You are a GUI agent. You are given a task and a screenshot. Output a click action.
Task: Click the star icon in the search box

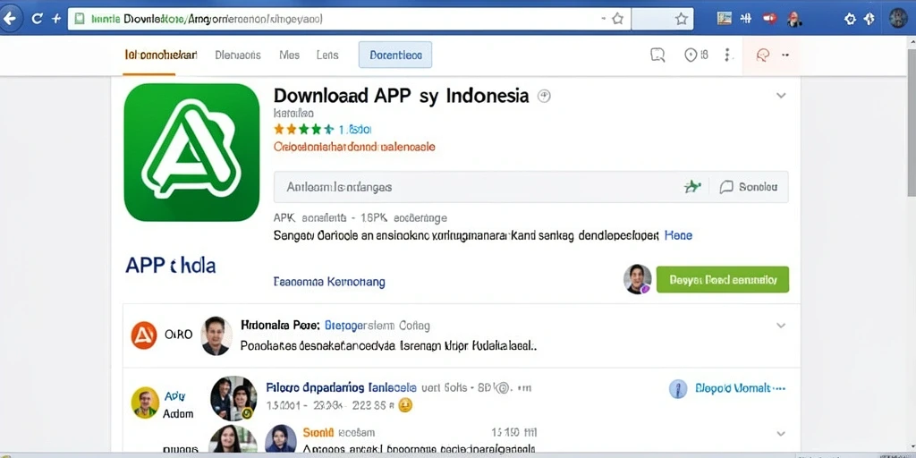coord(681,19)
